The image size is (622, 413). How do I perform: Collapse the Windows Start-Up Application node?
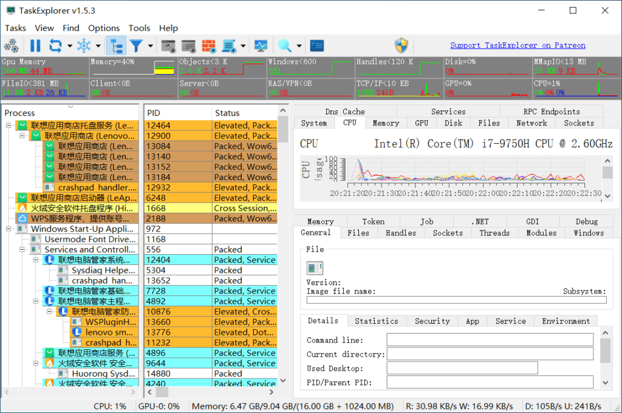pyautogui.click(x=9, y=229)
